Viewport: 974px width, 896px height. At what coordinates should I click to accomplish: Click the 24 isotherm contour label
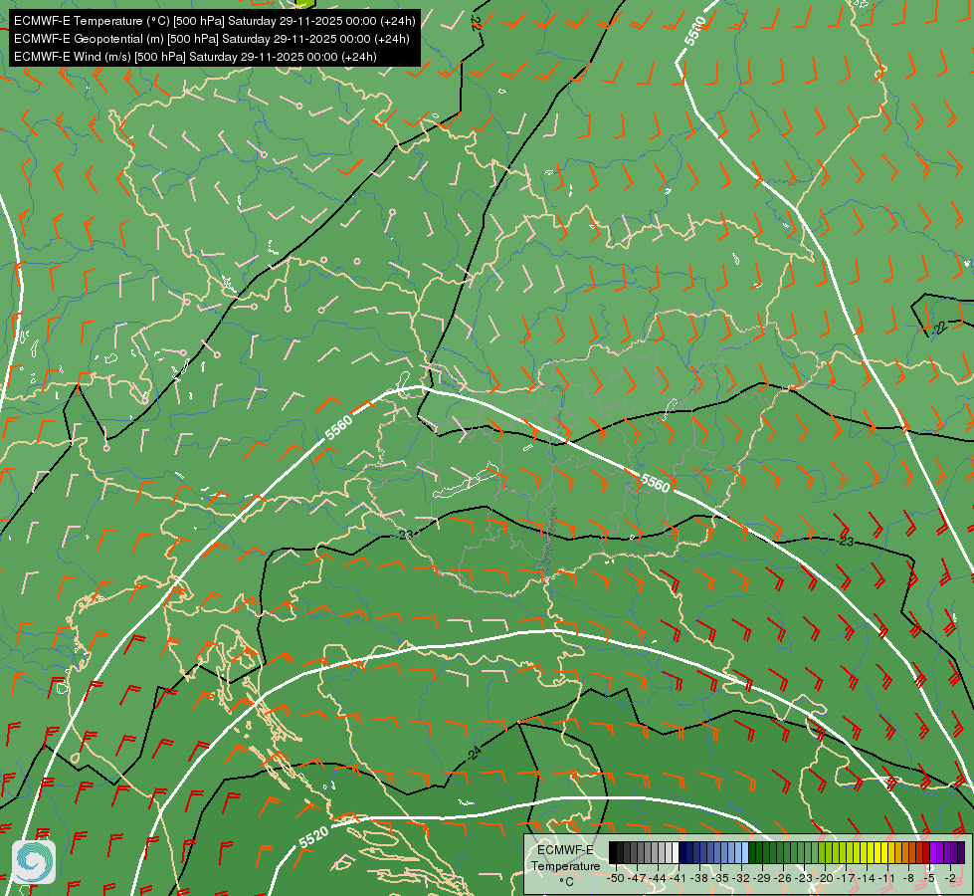pos(475,753)
